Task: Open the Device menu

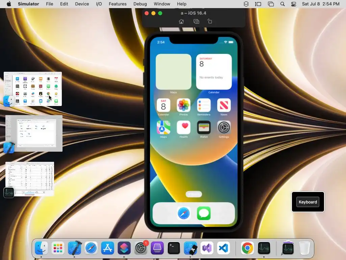Action: click(82, 4)
